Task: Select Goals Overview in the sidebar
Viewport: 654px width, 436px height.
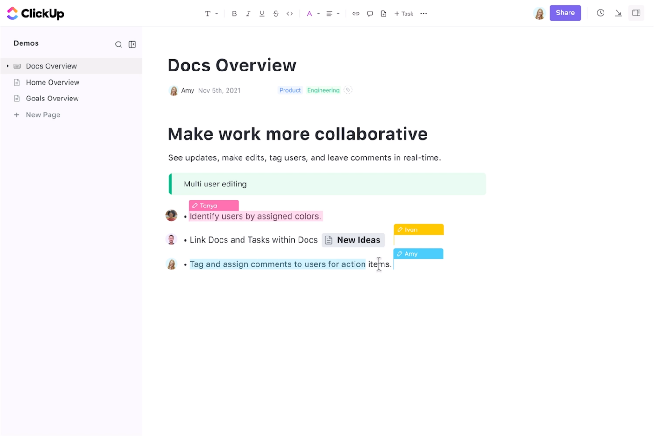Action: (52, 98)
